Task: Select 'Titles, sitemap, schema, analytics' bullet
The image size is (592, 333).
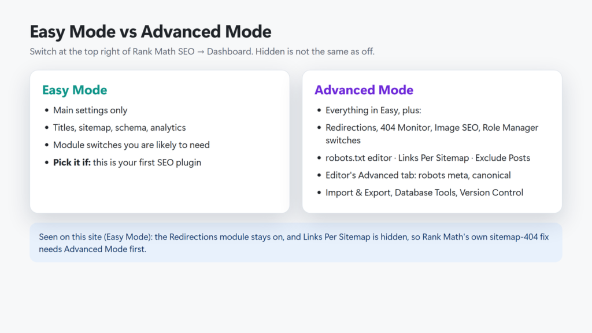Action: pyautogui.click(x=119, y=128)
